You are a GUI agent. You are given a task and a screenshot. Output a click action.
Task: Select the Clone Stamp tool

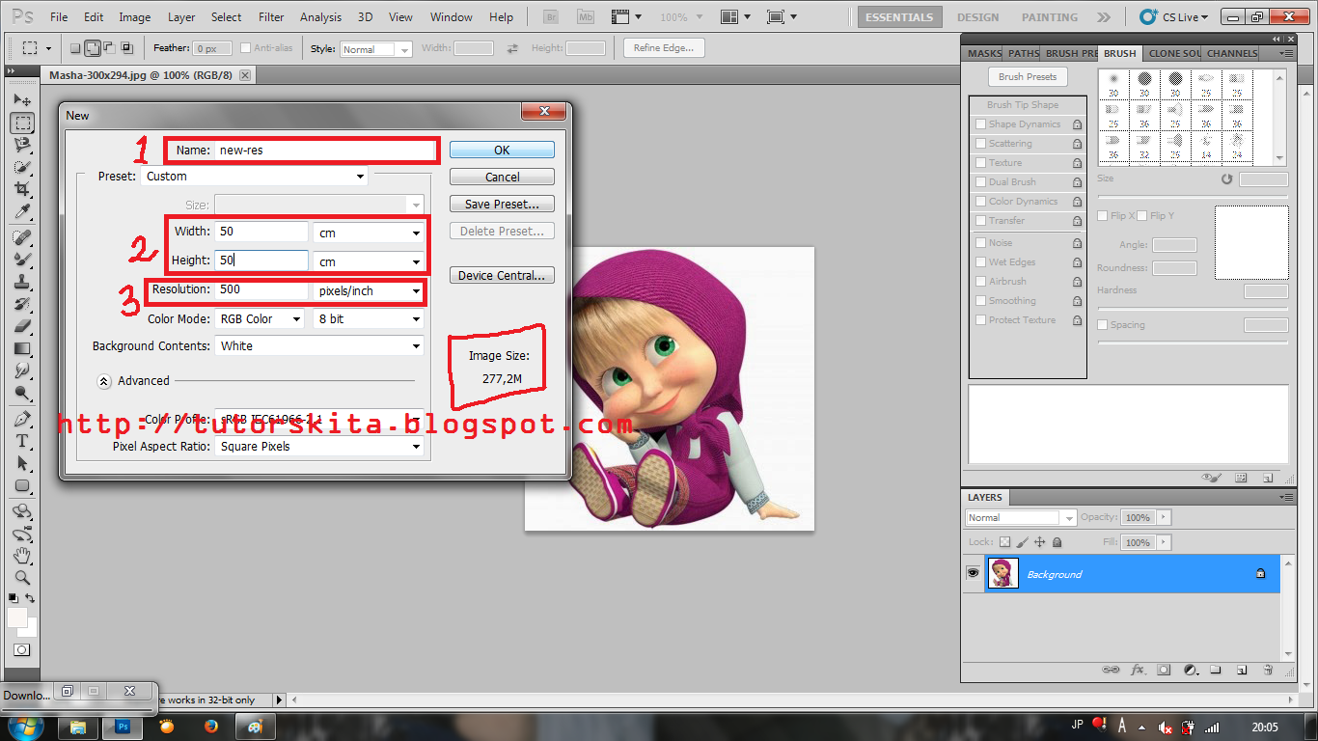tap(22, 282)
